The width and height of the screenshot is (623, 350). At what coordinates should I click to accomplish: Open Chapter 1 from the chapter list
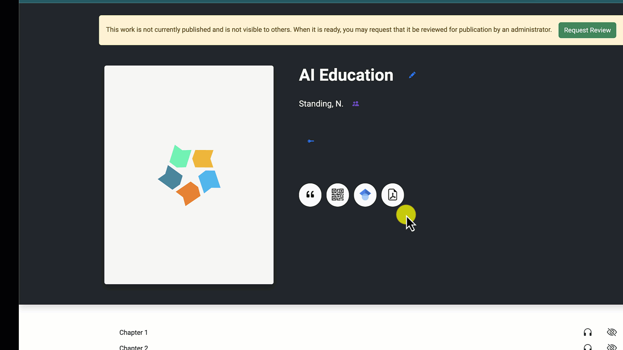[x=133, y=332]
